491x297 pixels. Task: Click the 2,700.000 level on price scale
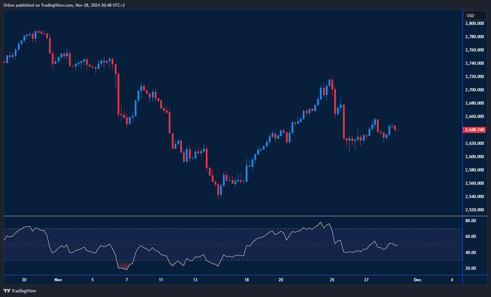point(475,90)
